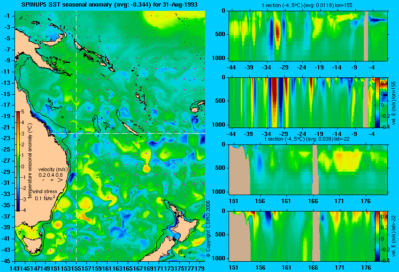Screen dimensions: 399x272
Task: Click the lat=-22 velocity color bar
Action: (x=377, y=236)
